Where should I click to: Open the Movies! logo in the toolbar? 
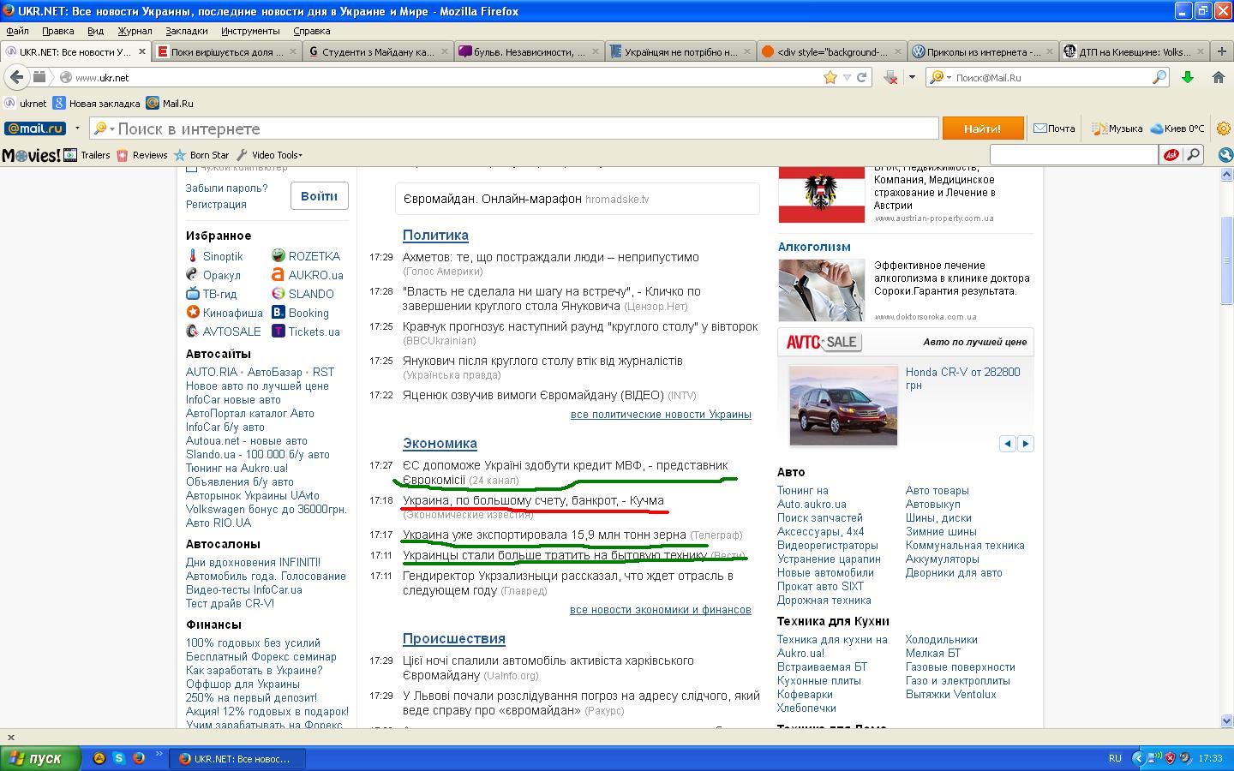31,155
